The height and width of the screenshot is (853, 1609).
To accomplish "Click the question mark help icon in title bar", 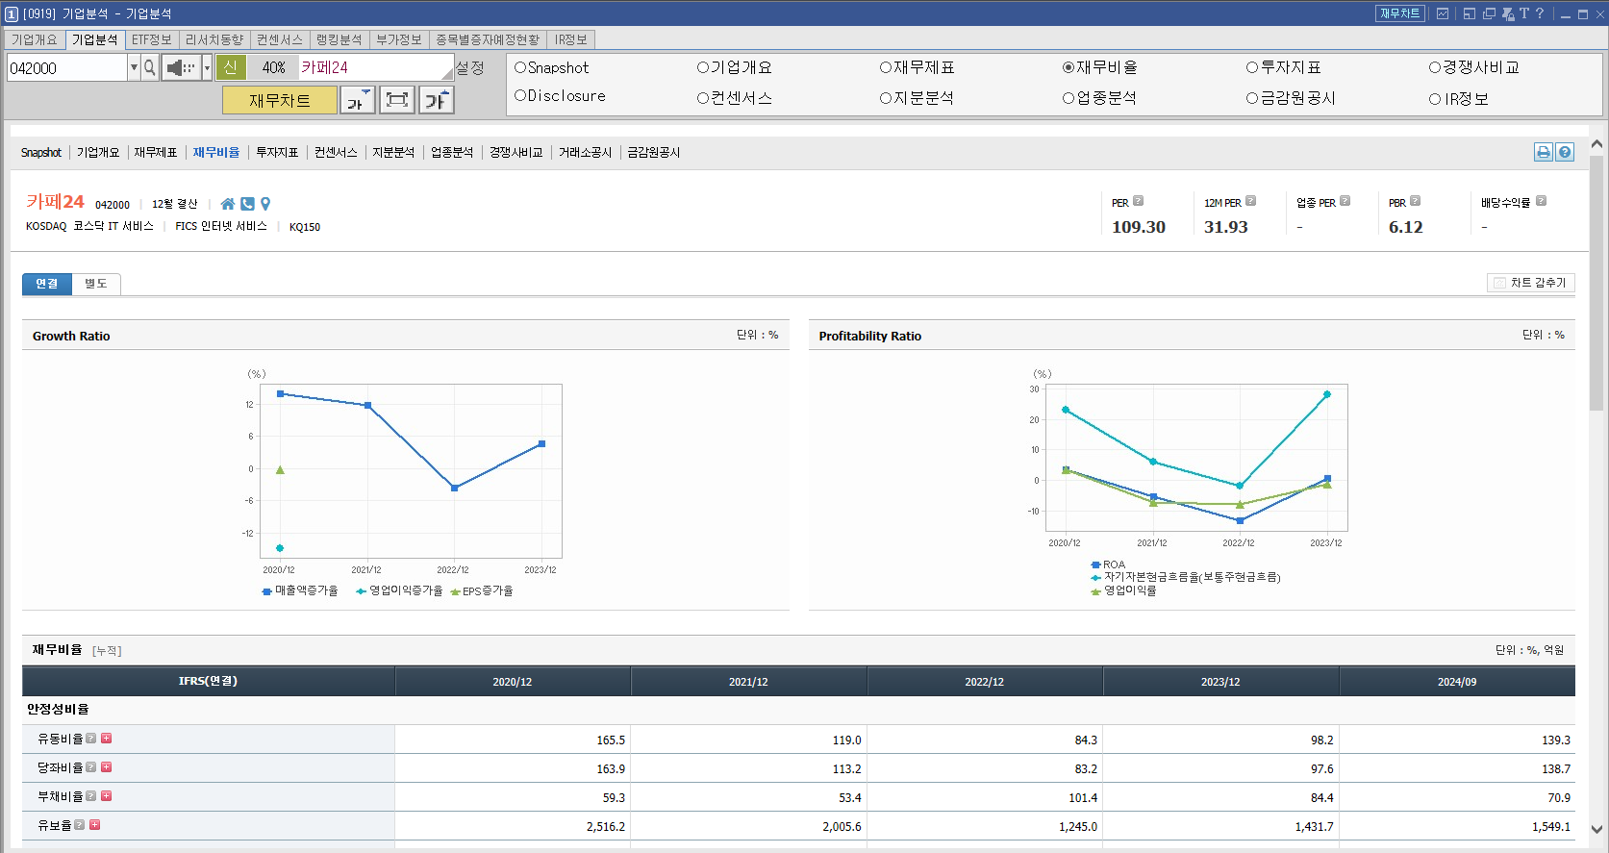I will tap(1540, 13).
